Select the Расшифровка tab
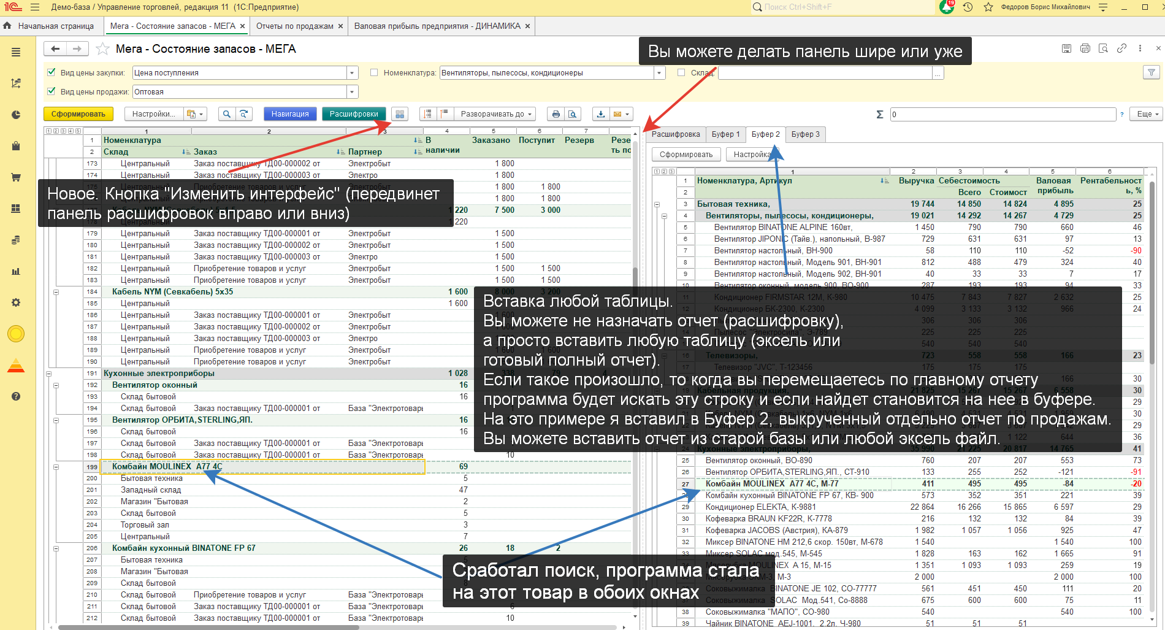 tap(676, 134)
